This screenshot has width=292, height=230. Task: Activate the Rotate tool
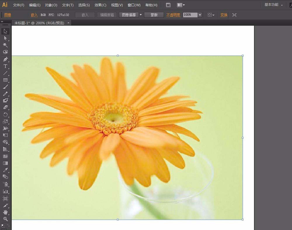point(5,115)
